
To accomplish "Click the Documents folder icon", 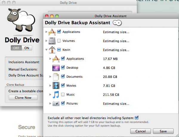I will point(56,77).
